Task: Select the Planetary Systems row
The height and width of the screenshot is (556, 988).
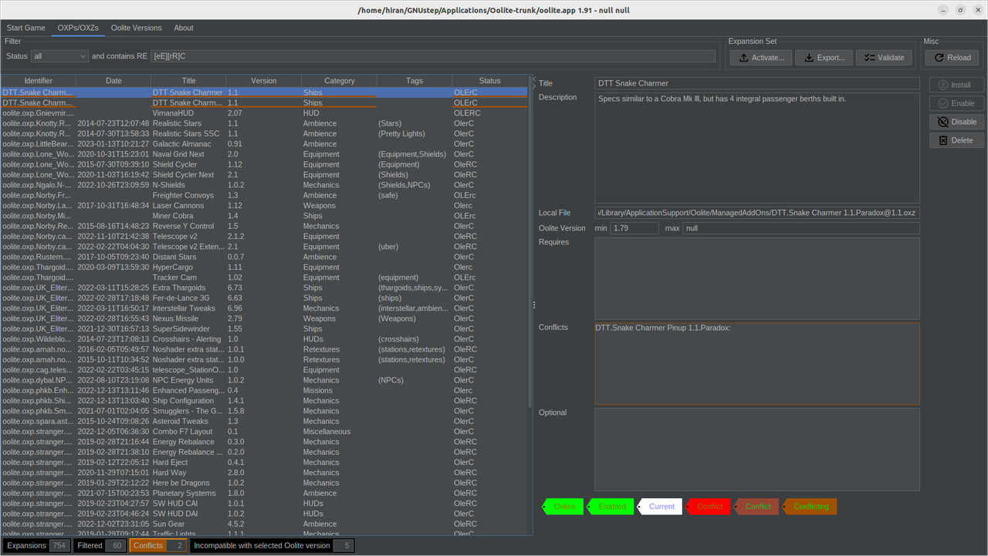Action: click(x=264, y=494)
